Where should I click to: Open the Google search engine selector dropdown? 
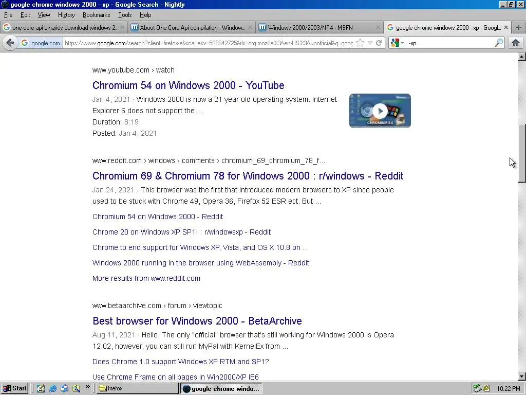click(397, 43)
